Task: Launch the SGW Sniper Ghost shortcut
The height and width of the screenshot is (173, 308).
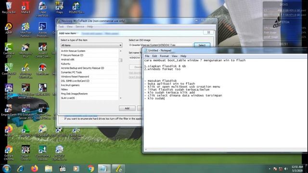Action: point(26,153)
